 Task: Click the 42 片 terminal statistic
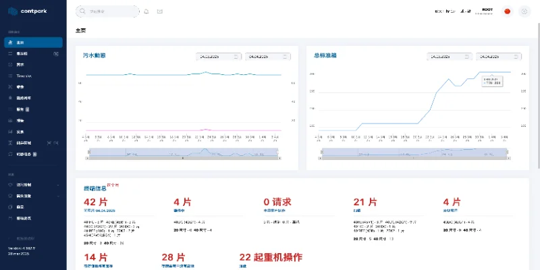[x=94, y=202]
